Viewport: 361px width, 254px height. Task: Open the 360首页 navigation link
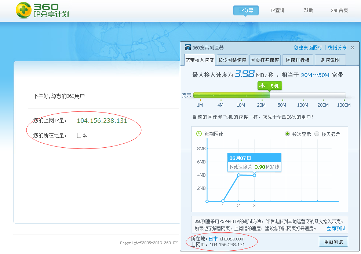[x=339, y=10]
